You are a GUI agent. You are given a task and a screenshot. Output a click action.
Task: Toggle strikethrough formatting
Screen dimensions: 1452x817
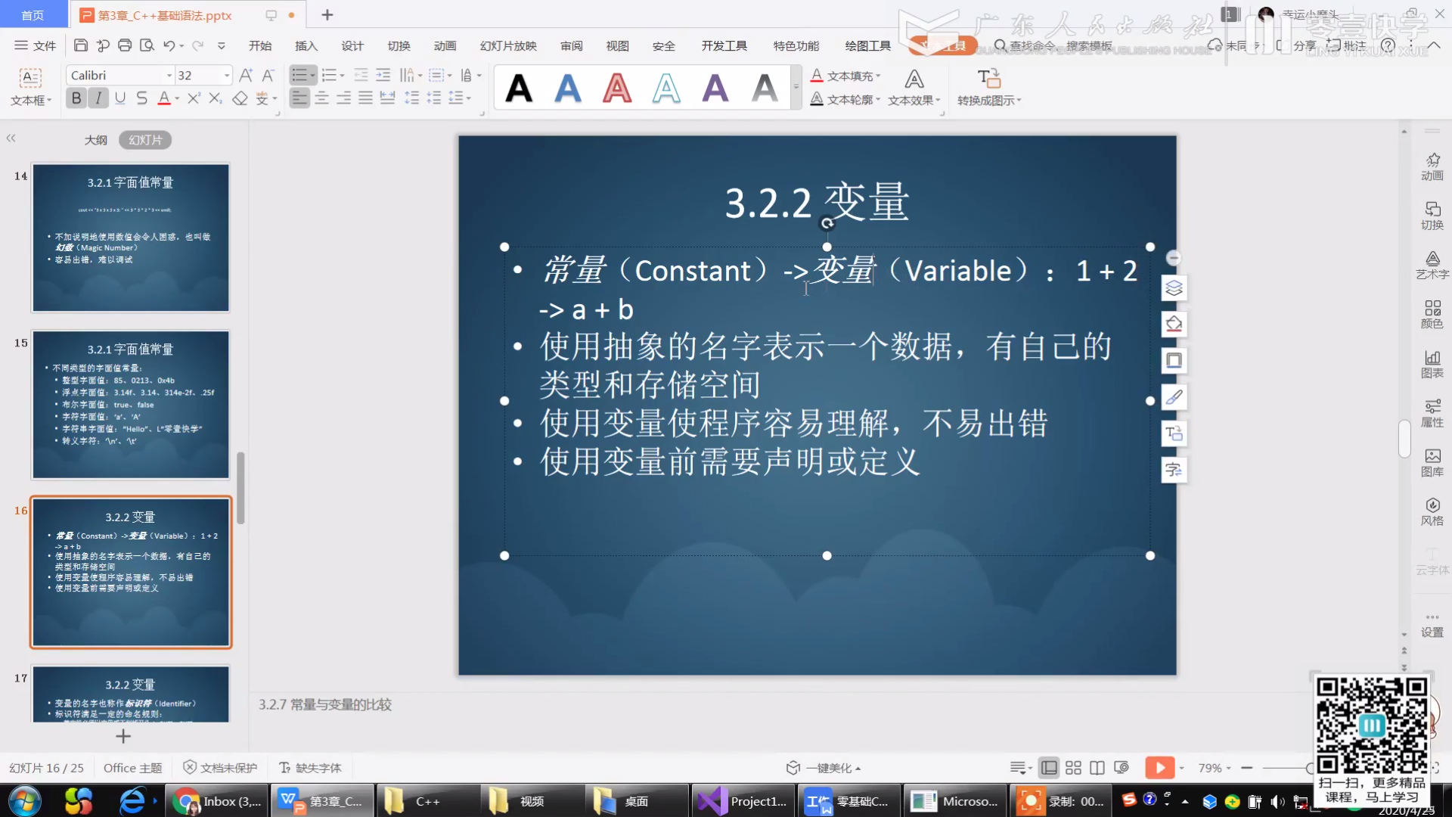[141, 98]
